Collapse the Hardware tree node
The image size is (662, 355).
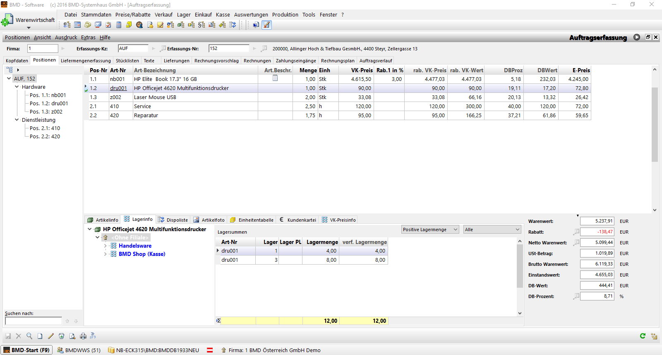pos(17,87)
